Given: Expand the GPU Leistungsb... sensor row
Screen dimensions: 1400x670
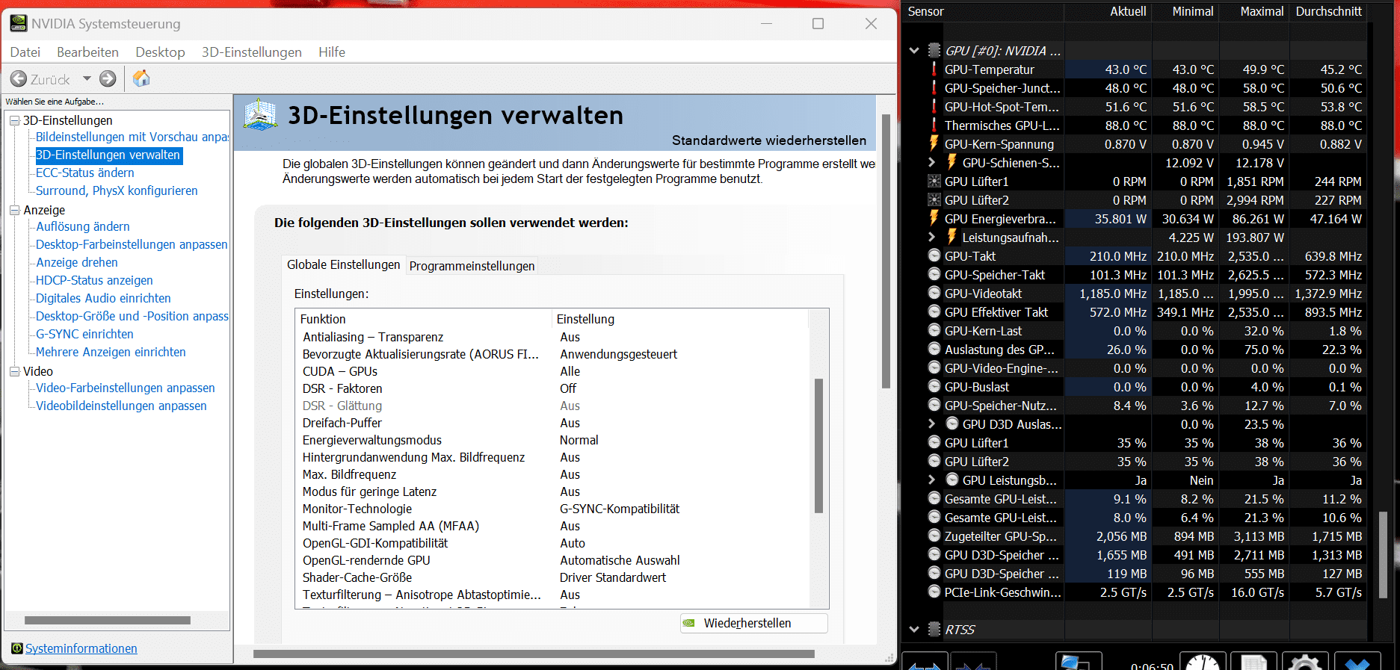Looking at the screenshot, I should tap(931, 480).
